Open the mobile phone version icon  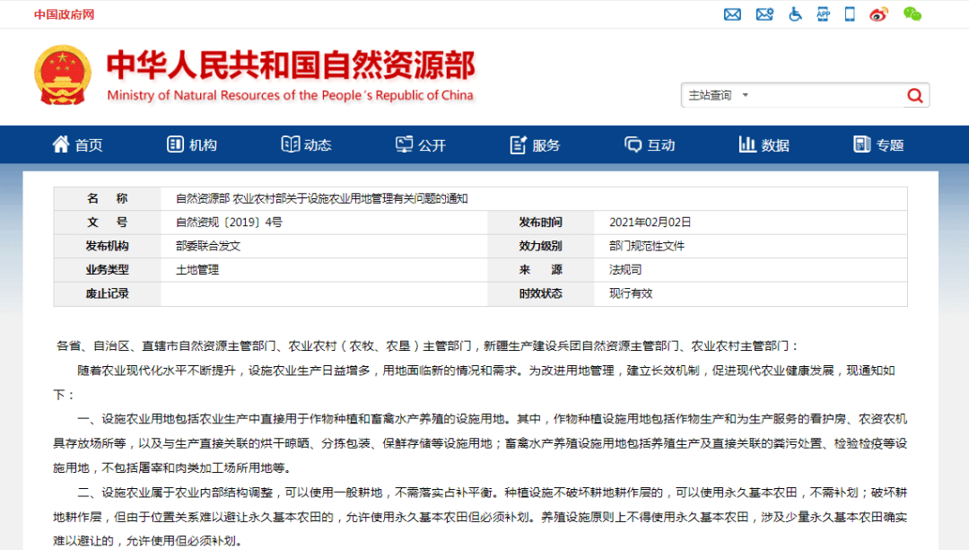coord(850,14)
